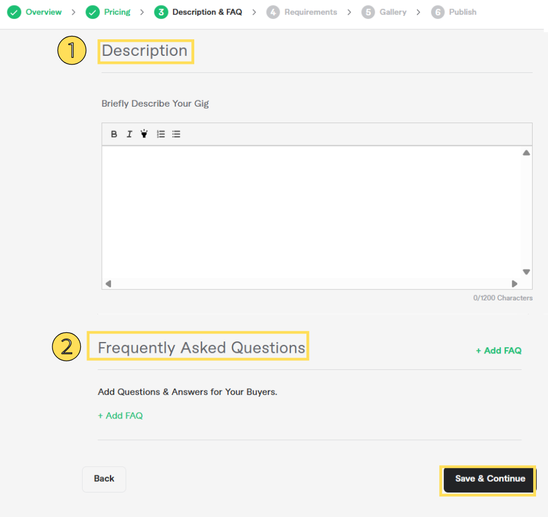Image resolution: width=548 pixels, height=517 pixels.
Task: Click into the gig description text area
Action: pos(311,212)
